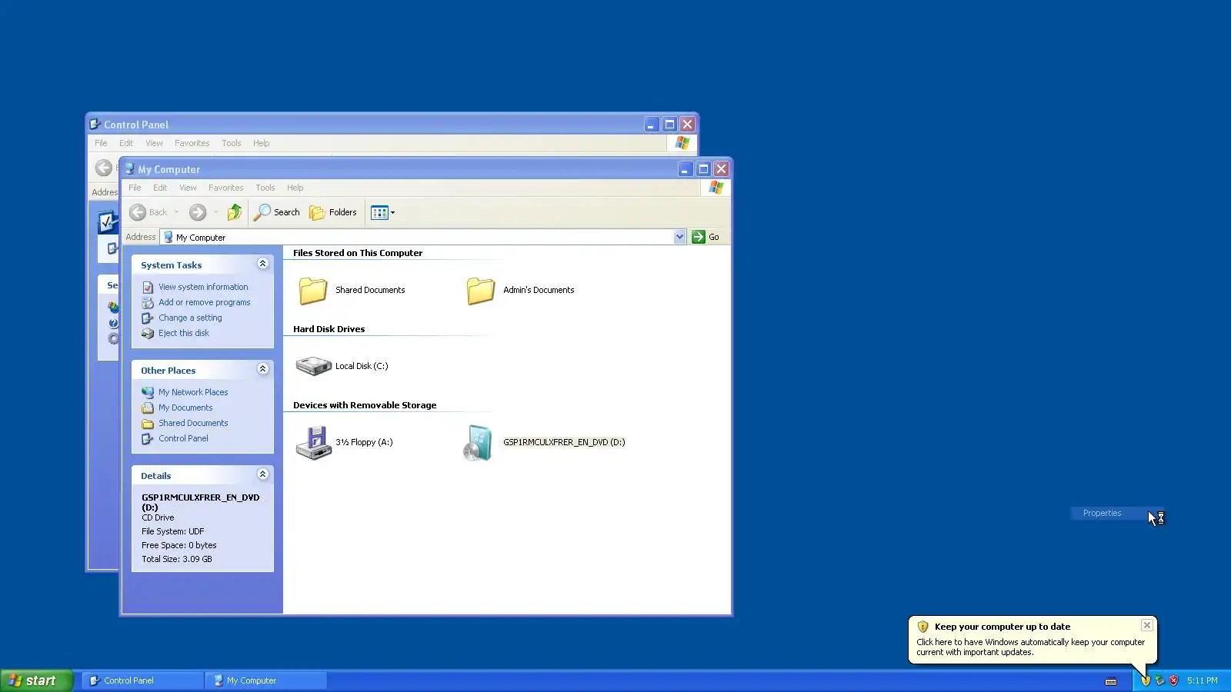Open the Edit menu in My Computer

tap(160, 188)
